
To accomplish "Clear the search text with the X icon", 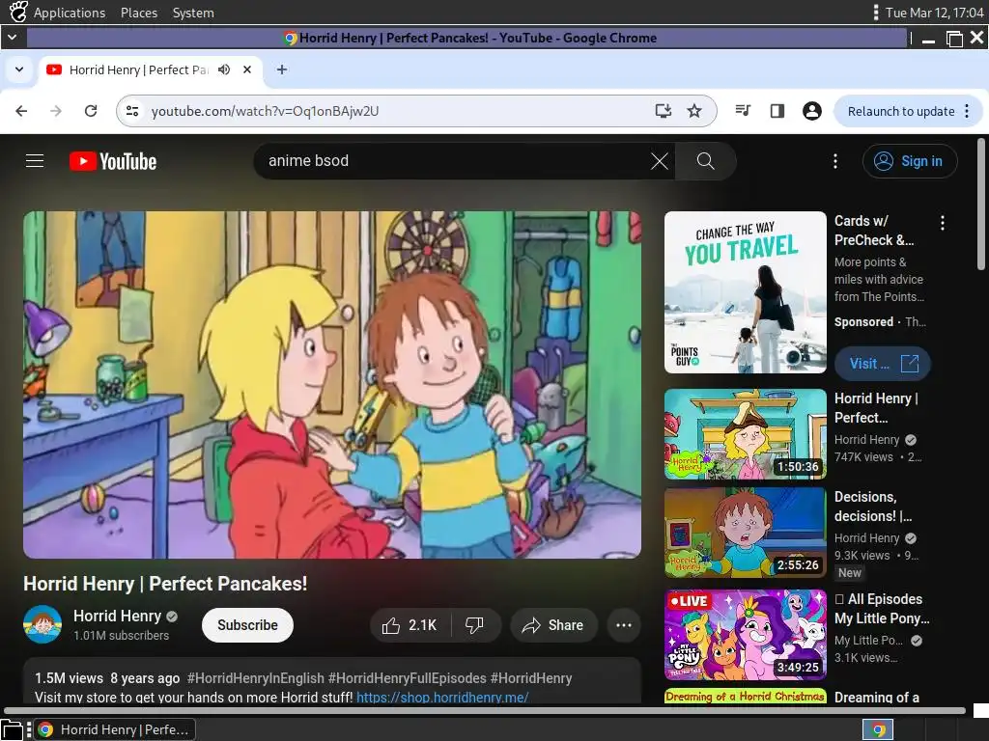I will (659, 161).
